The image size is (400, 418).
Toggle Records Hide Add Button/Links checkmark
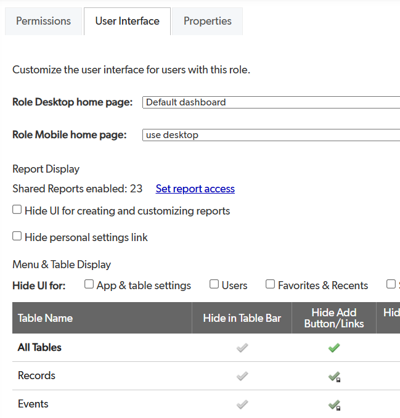coord(333,376)
